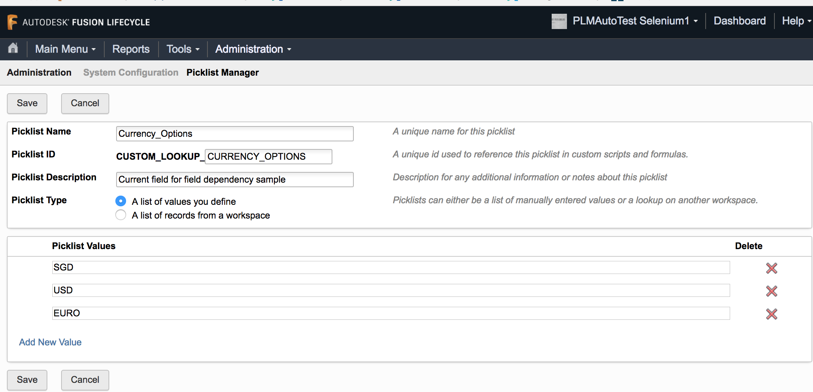Select 'A list of records from a workspace'

tap(120, 215)
